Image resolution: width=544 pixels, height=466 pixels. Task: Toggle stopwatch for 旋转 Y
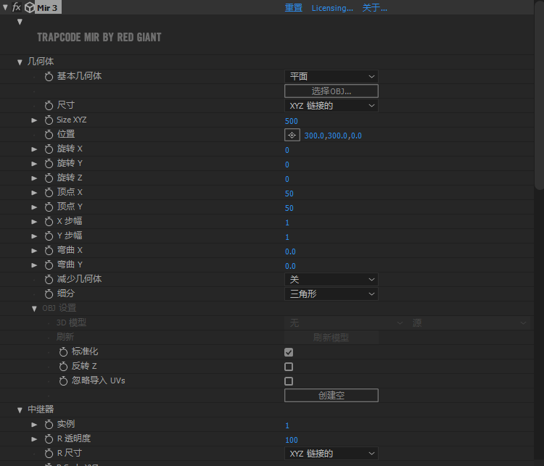49,164
